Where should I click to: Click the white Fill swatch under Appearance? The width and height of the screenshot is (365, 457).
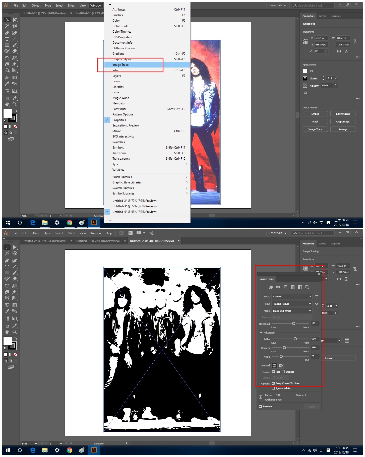(305, 71)
